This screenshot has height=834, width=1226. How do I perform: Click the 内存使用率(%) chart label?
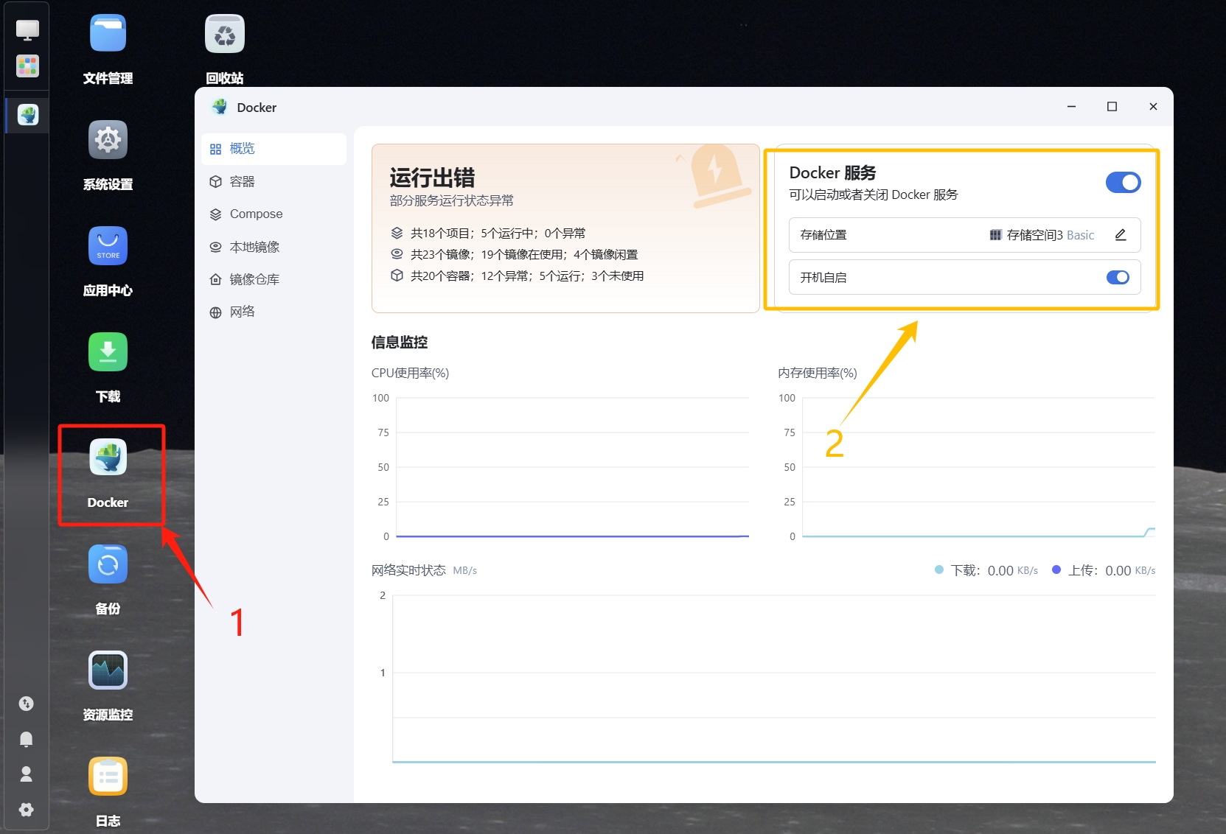tap(817, 373)
